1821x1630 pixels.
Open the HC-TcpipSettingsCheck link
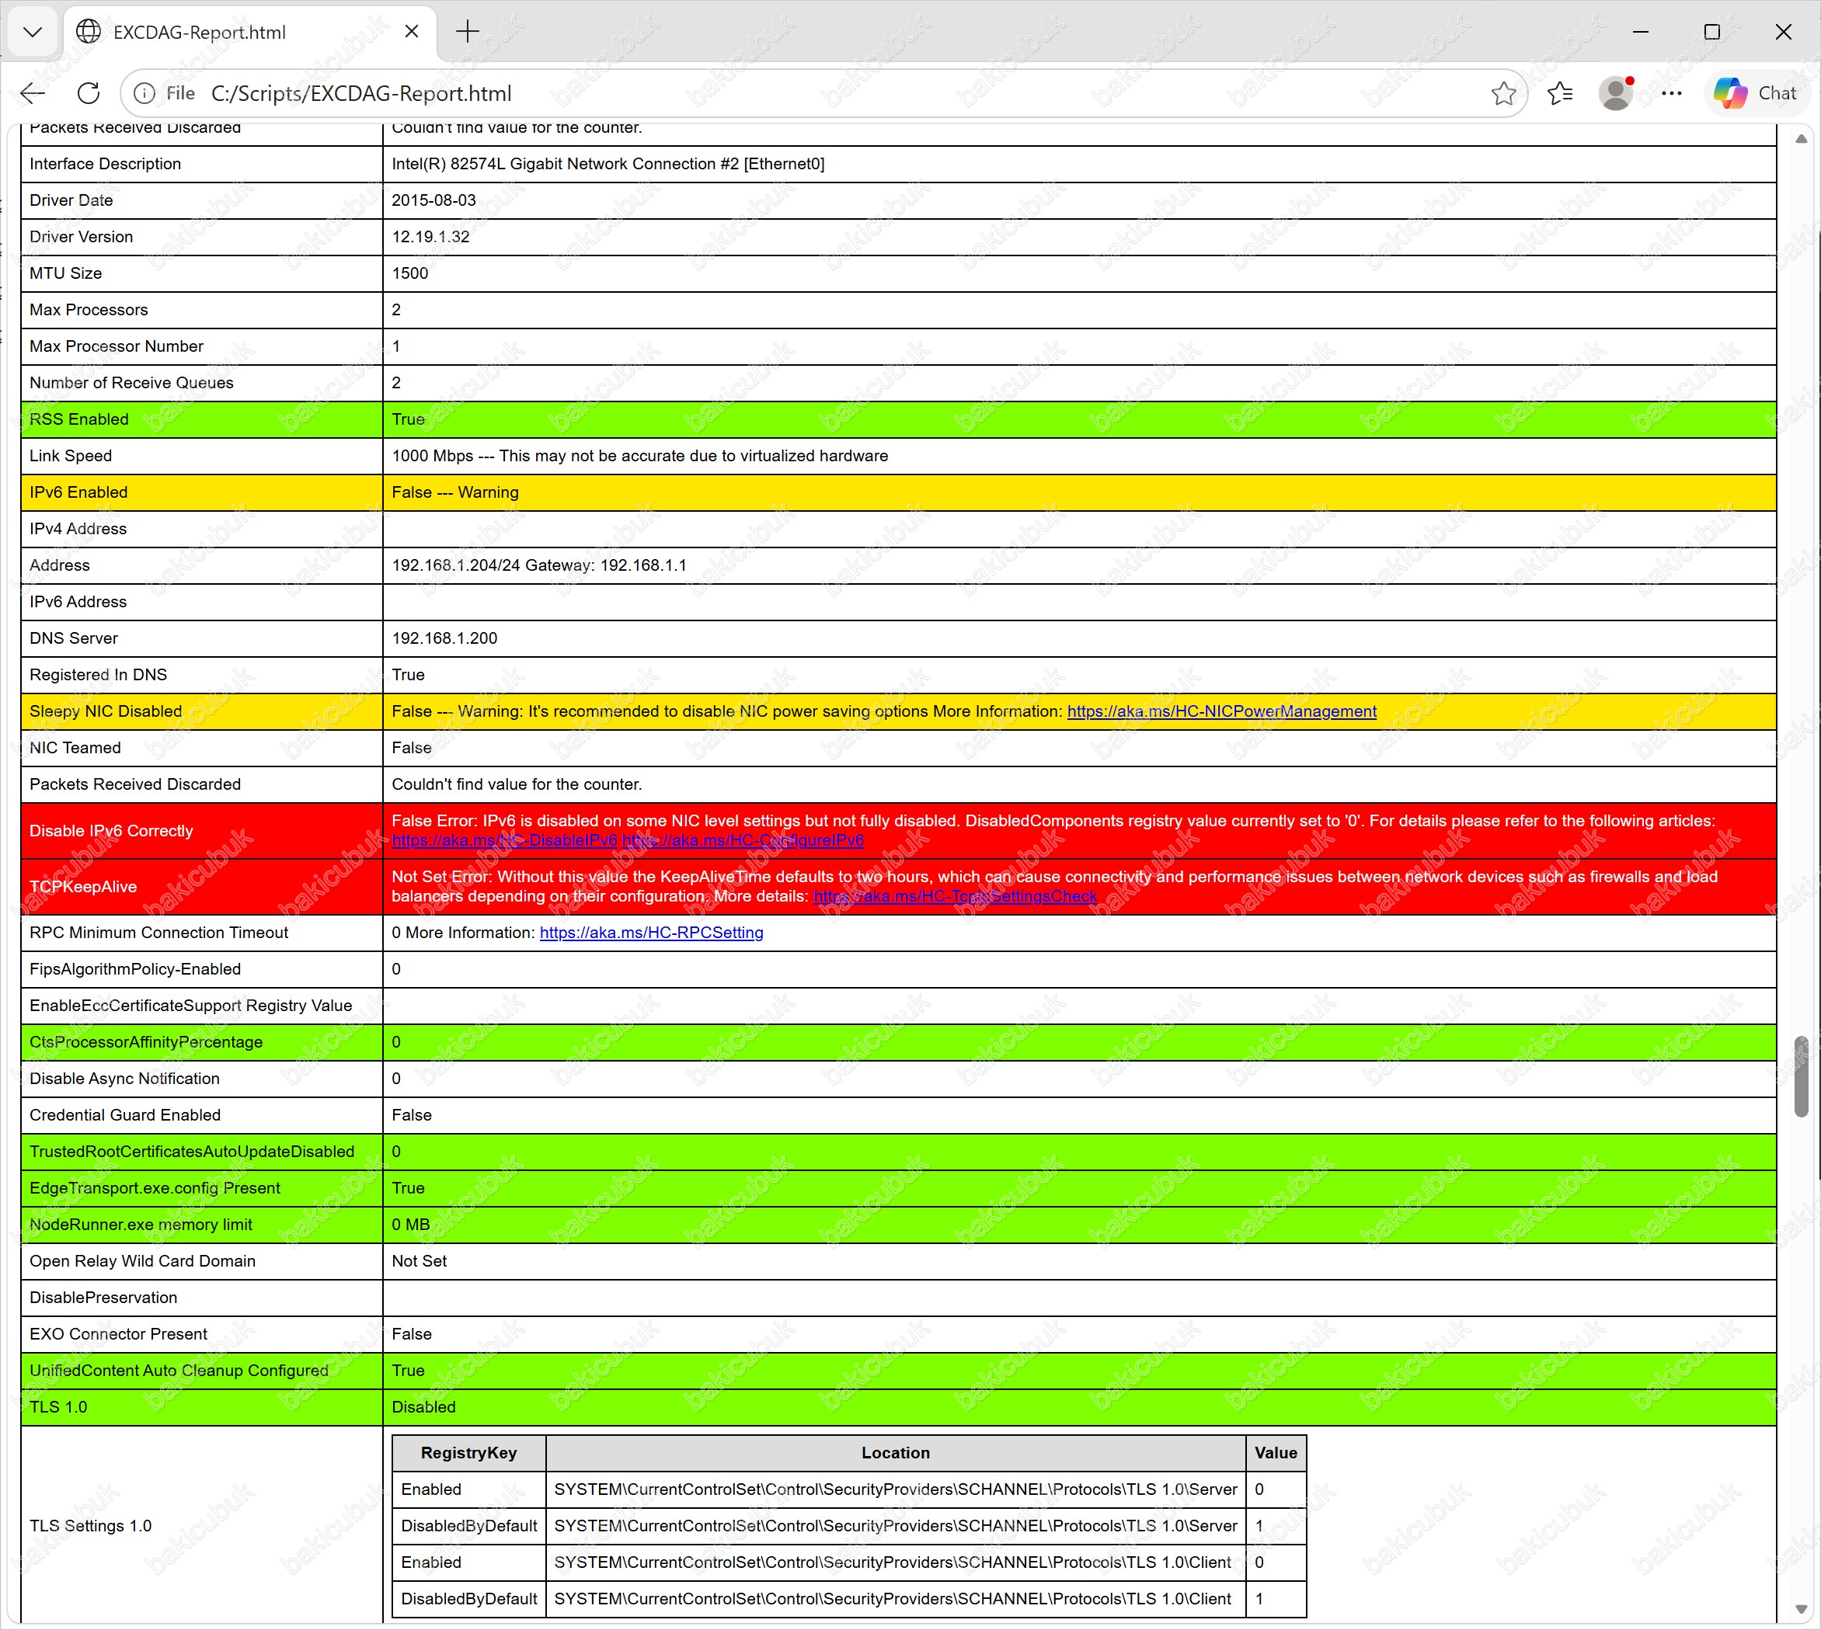(x=956, y=895)
